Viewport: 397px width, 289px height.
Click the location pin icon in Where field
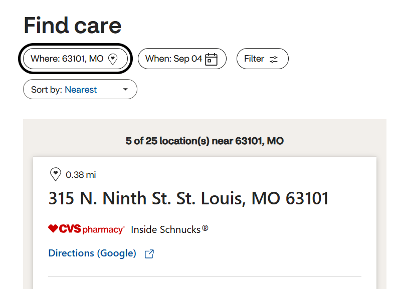pyautogui.click(x=113, y=59)
